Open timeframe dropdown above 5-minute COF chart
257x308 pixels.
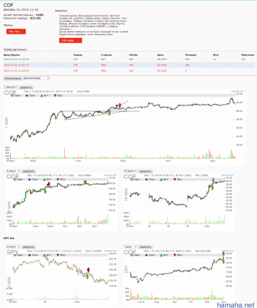click(14, 171)
